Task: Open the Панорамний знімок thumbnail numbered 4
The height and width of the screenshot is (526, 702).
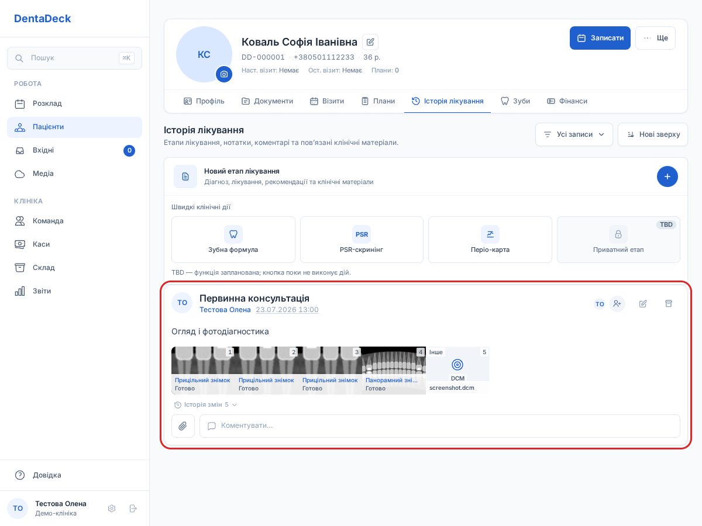Action: (x=394, y=371)
